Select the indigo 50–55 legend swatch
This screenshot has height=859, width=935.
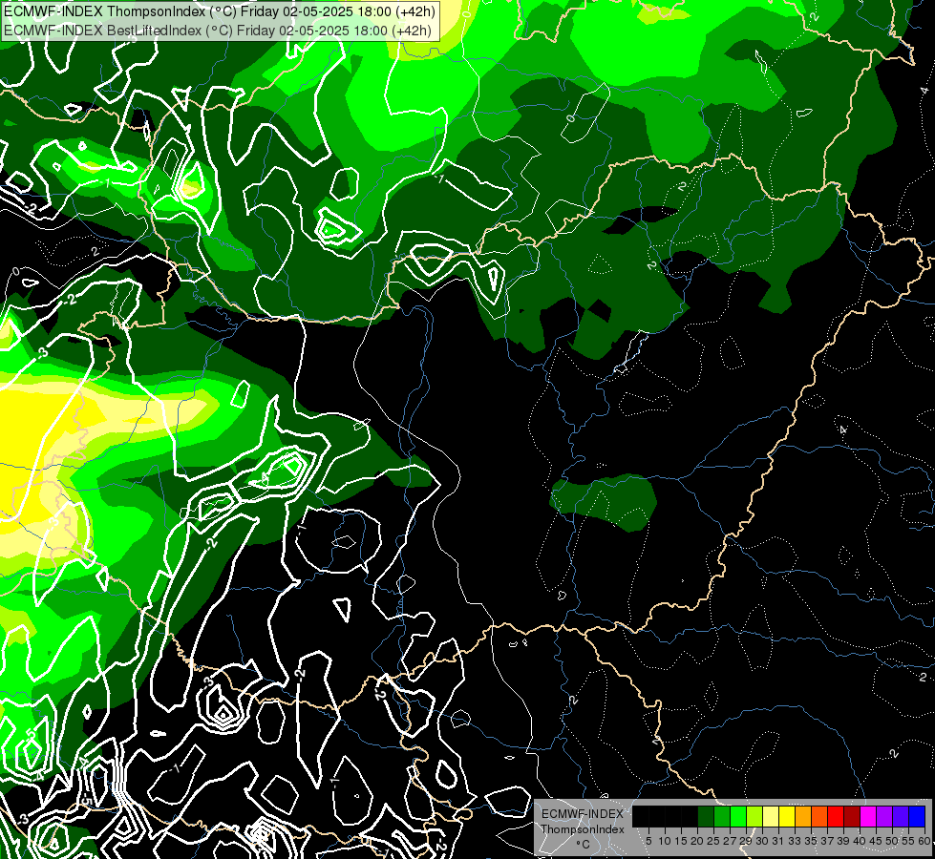tap(901, 816)
